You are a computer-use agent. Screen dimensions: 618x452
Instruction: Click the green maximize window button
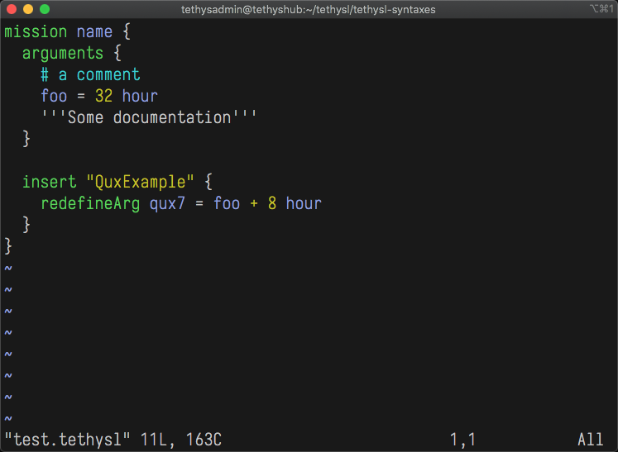[x=44, y=9]
